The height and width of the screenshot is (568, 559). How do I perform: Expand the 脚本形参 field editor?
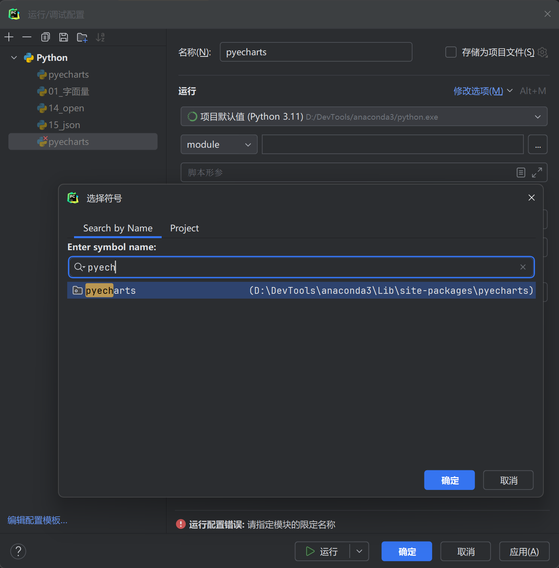click(x=537, y=173)
